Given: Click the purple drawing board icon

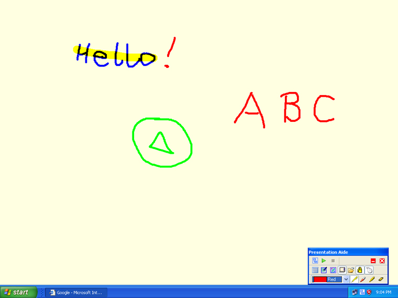Looking at the screenshot, I should point(333,270).
